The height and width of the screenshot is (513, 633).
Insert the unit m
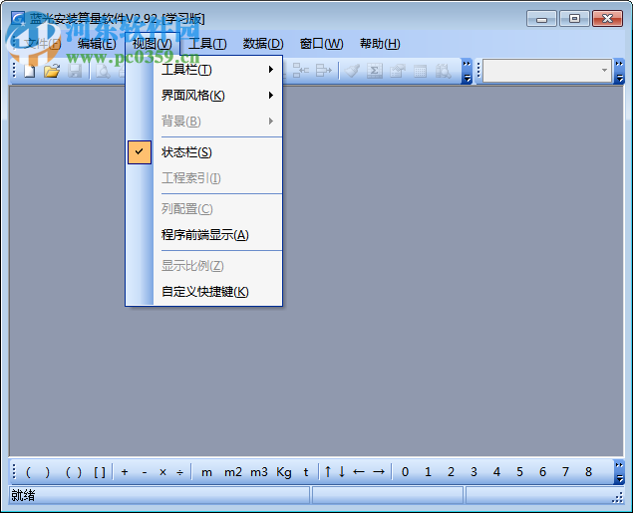[206, 472]
